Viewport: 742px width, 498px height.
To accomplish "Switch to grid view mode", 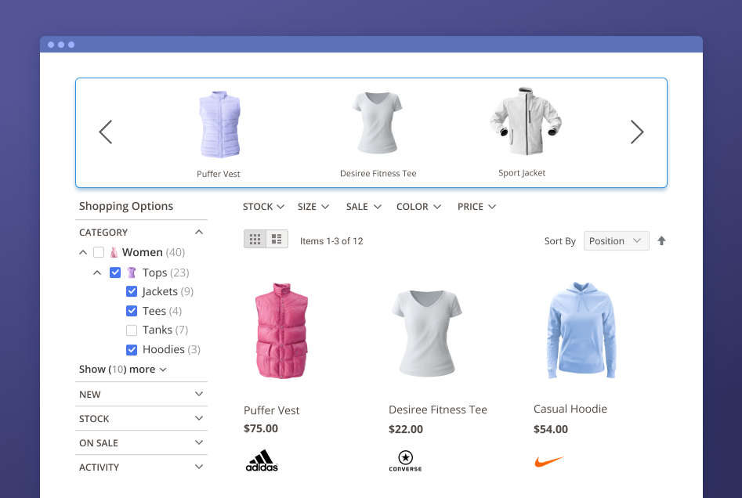I will [x=255, y=240].
